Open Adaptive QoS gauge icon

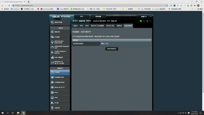(x=52, y=47)
